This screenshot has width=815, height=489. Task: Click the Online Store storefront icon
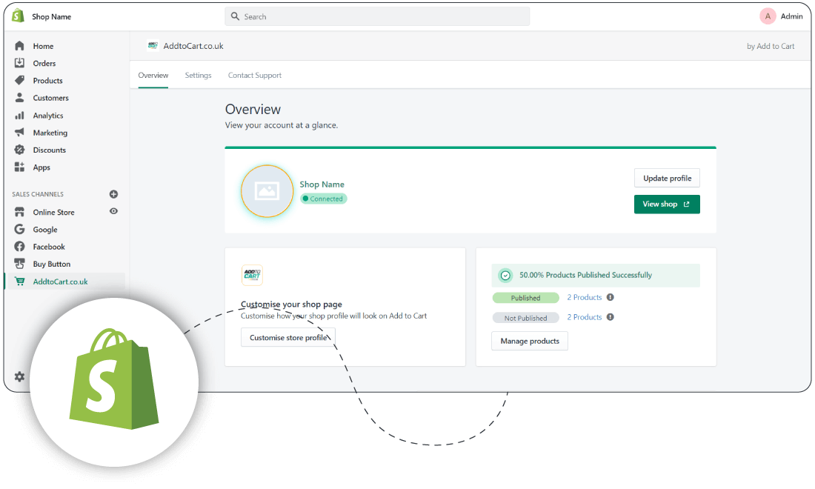(19, 212)
